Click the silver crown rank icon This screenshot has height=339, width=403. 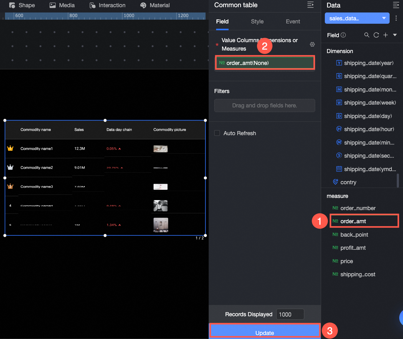10,167
